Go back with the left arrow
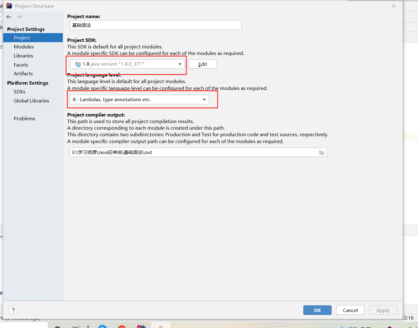This screenshot has height=328, width=418. pyautogui.click(x=9, y=17)
